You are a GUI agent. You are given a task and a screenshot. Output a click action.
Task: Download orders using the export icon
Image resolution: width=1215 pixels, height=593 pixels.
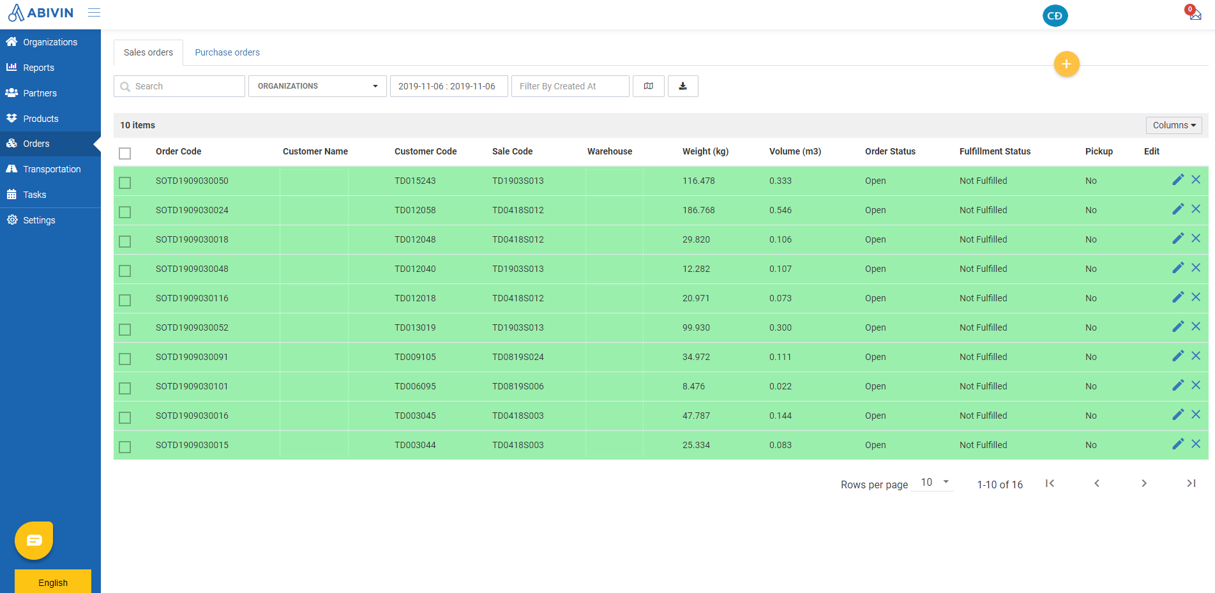(683, 86)
